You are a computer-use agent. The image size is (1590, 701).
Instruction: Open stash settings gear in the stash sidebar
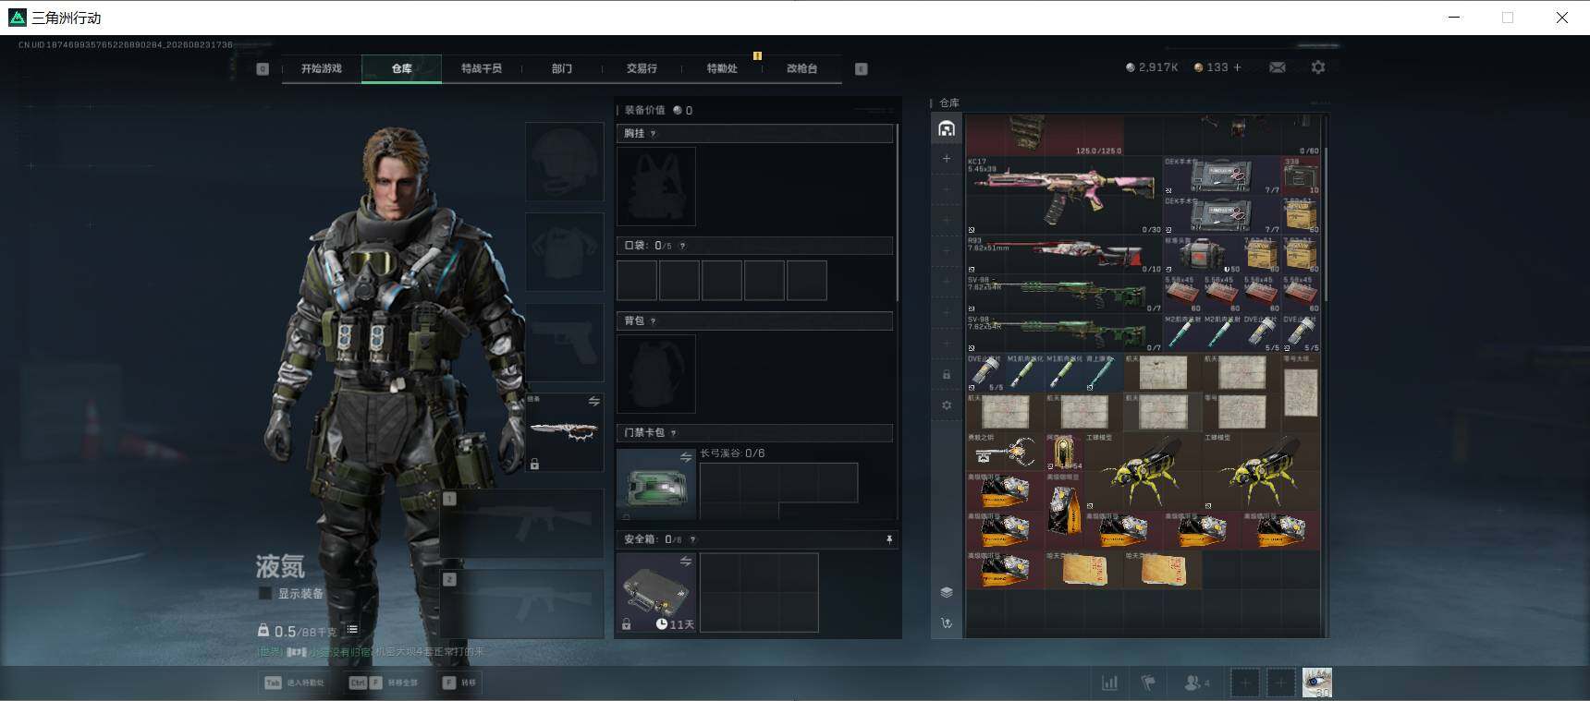point(947,405)
